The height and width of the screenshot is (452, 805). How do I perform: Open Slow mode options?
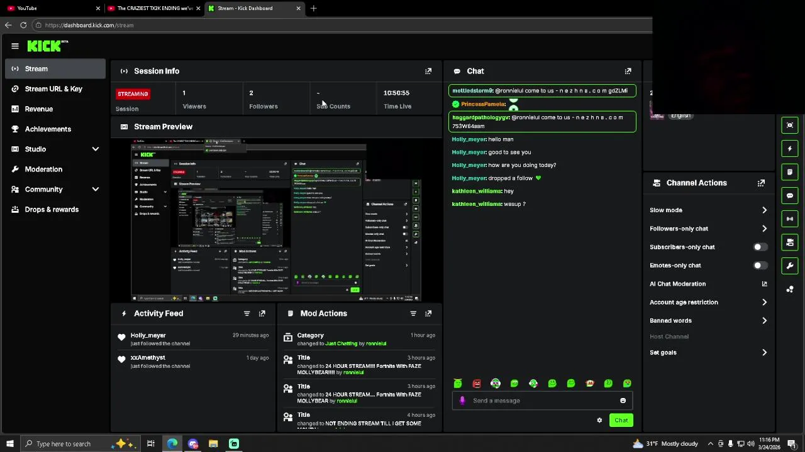(x=709, y=210)
